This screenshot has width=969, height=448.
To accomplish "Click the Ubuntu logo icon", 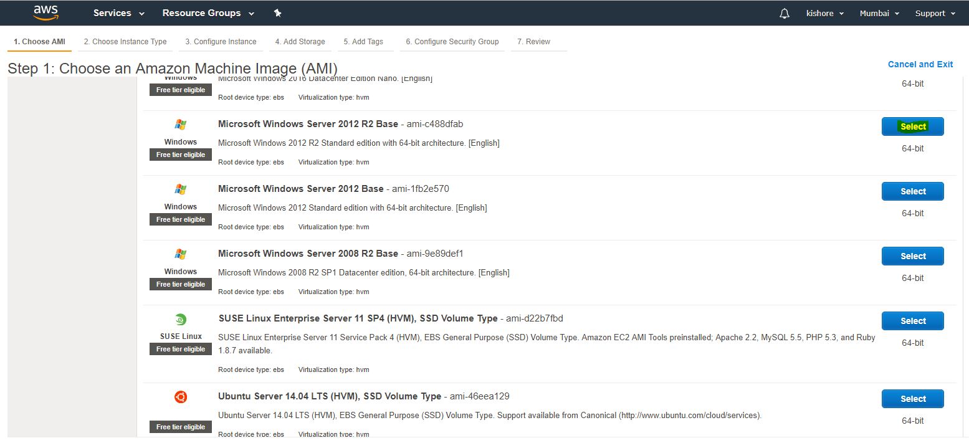I will pos(181,397).
